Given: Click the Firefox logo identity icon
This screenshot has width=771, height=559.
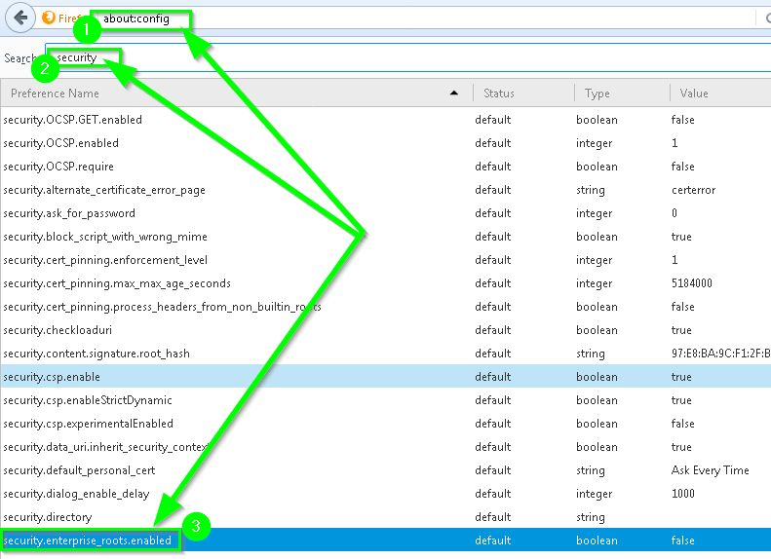Looking at the screenshot, I should click(48, 19).
